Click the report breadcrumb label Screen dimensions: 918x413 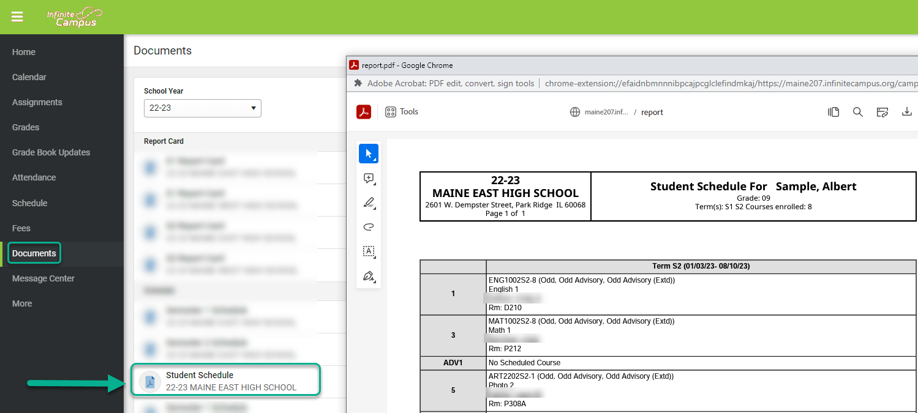tap(652, 113)
